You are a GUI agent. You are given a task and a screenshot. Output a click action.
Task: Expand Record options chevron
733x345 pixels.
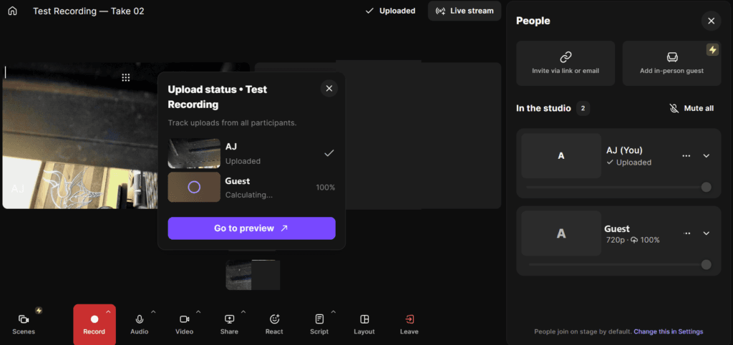(x=109, y=311)
